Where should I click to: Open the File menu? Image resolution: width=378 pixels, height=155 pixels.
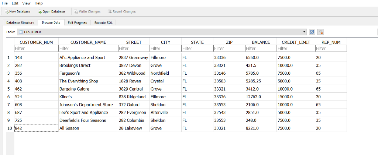4,3
